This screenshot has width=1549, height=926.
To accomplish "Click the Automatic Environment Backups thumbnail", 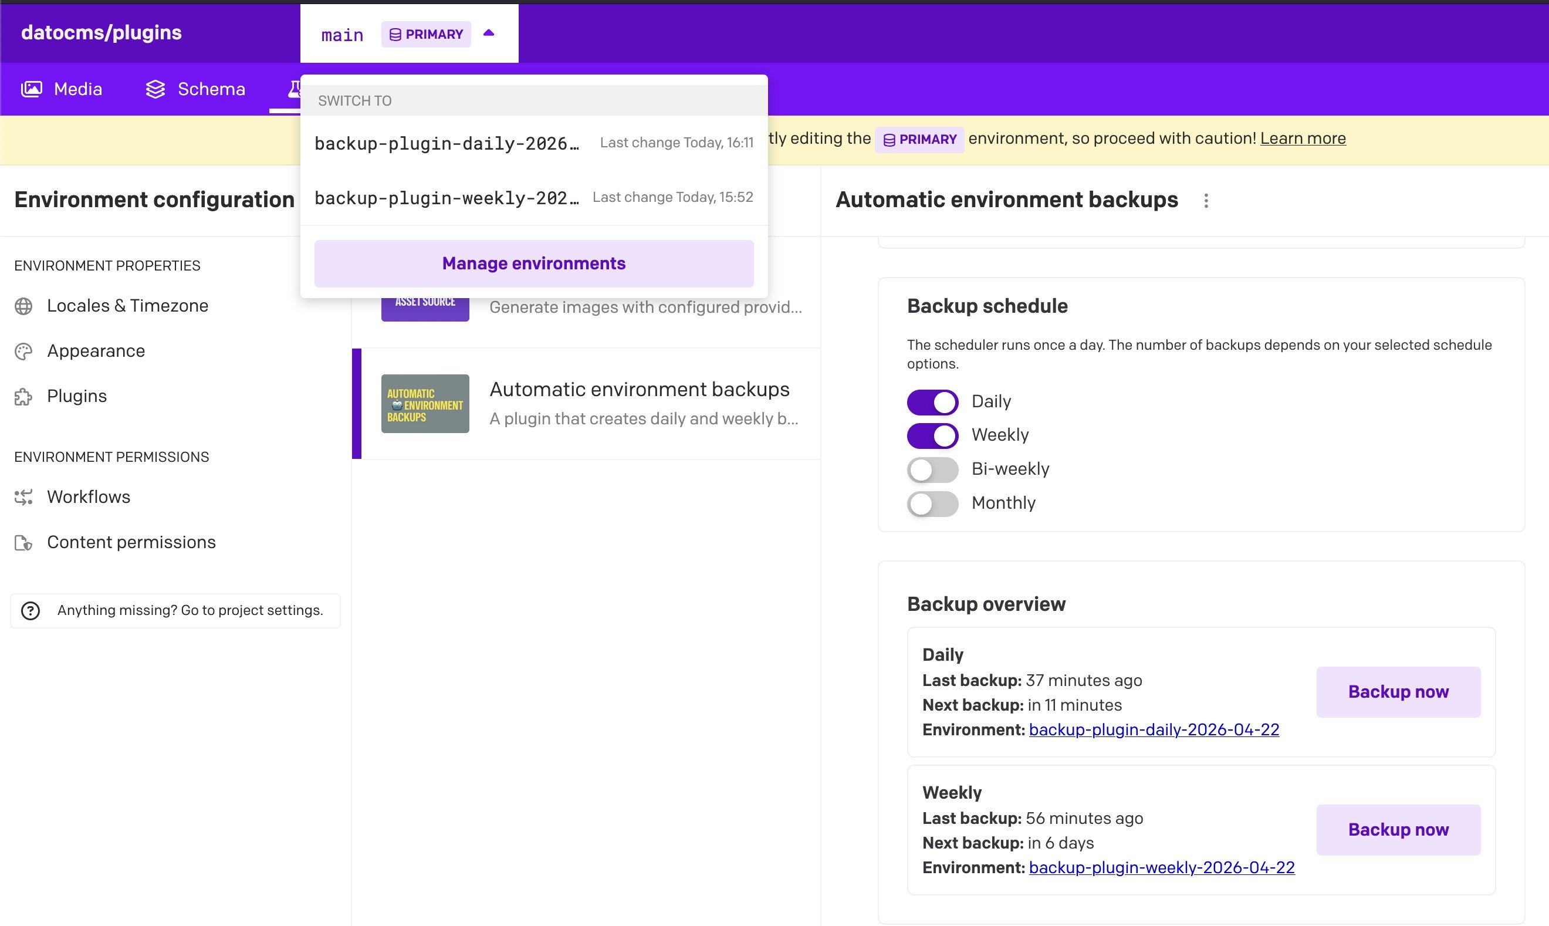I will point(425,404).
